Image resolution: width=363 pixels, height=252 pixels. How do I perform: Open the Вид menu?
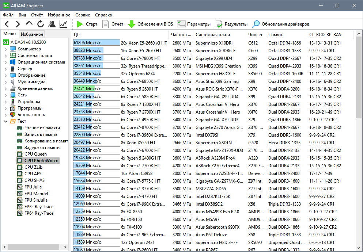click(22, 15)
